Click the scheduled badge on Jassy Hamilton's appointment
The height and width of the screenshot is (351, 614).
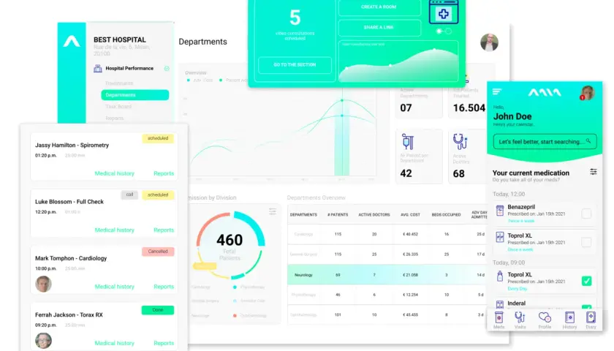[158, 138]
